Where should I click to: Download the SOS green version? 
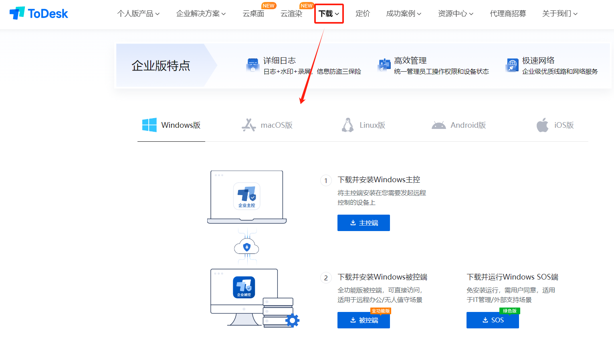click(493, 320)
